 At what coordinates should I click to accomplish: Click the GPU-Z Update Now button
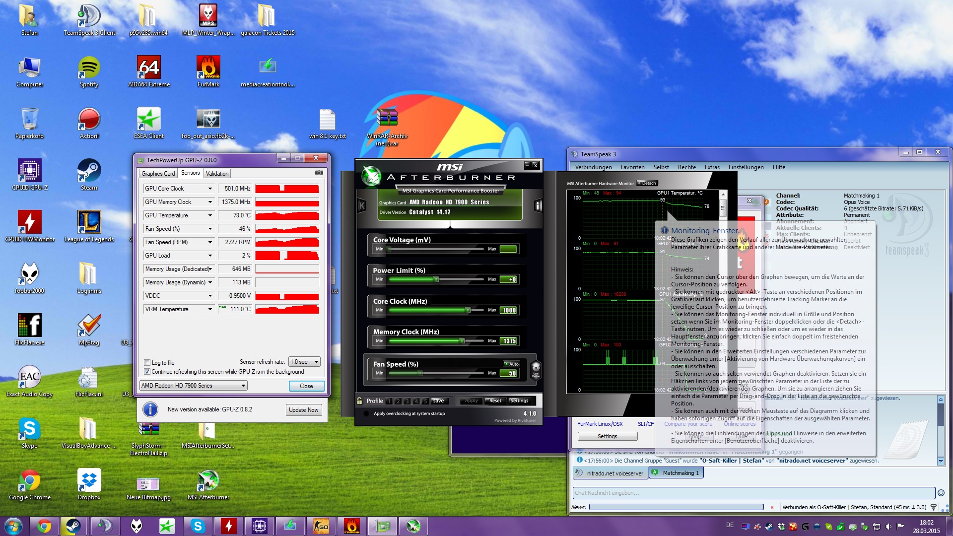[x=303, y=410]
